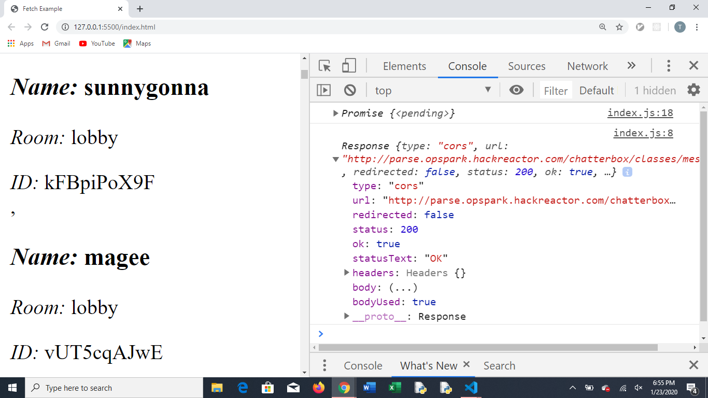This screenshot has width=708, height=398.
Task: Click the page vertical scrollbar thumb
Action: point(304,74)
